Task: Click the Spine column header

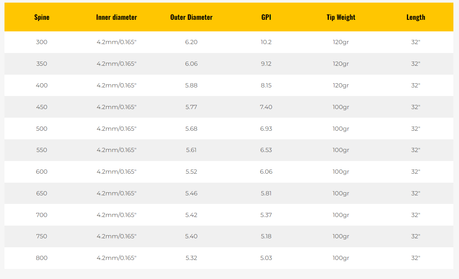Action: [42, 17]
